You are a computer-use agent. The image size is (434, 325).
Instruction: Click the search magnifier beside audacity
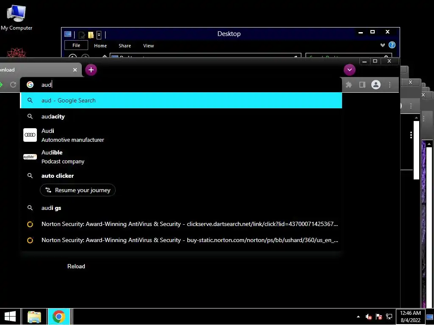[x=30, y=116]
